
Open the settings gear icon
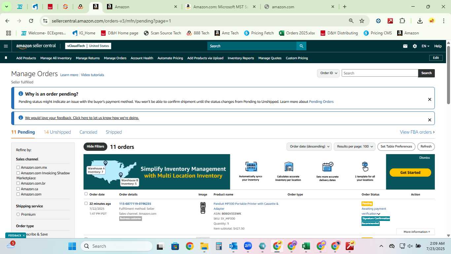(415, 46)
